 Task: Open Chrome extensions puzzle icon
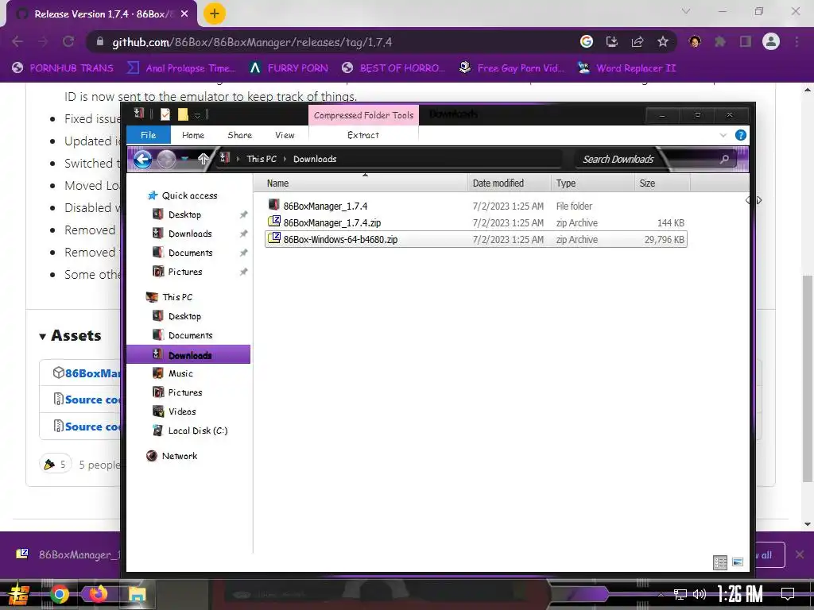point(720,41)
